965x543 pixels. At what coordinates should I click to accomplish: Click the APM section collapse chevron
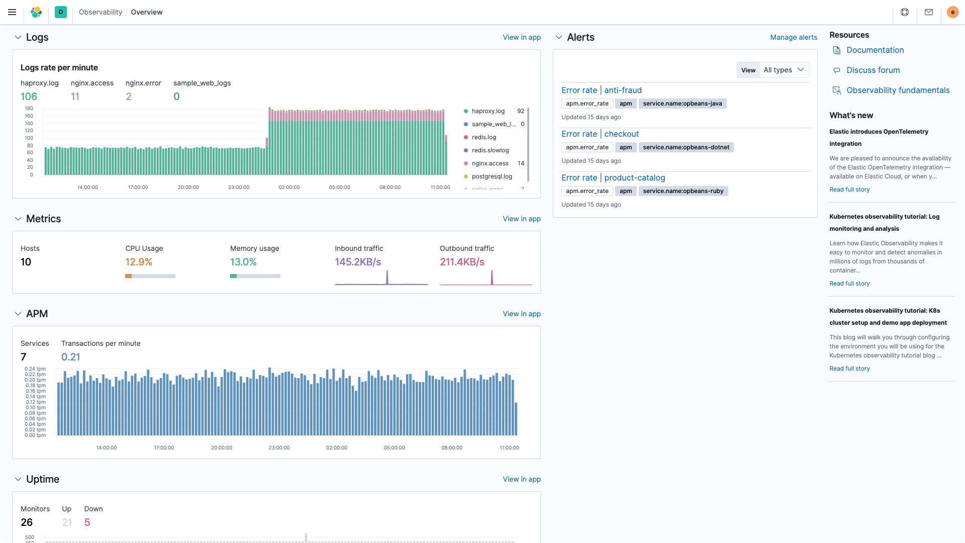[x=18, y=314]
